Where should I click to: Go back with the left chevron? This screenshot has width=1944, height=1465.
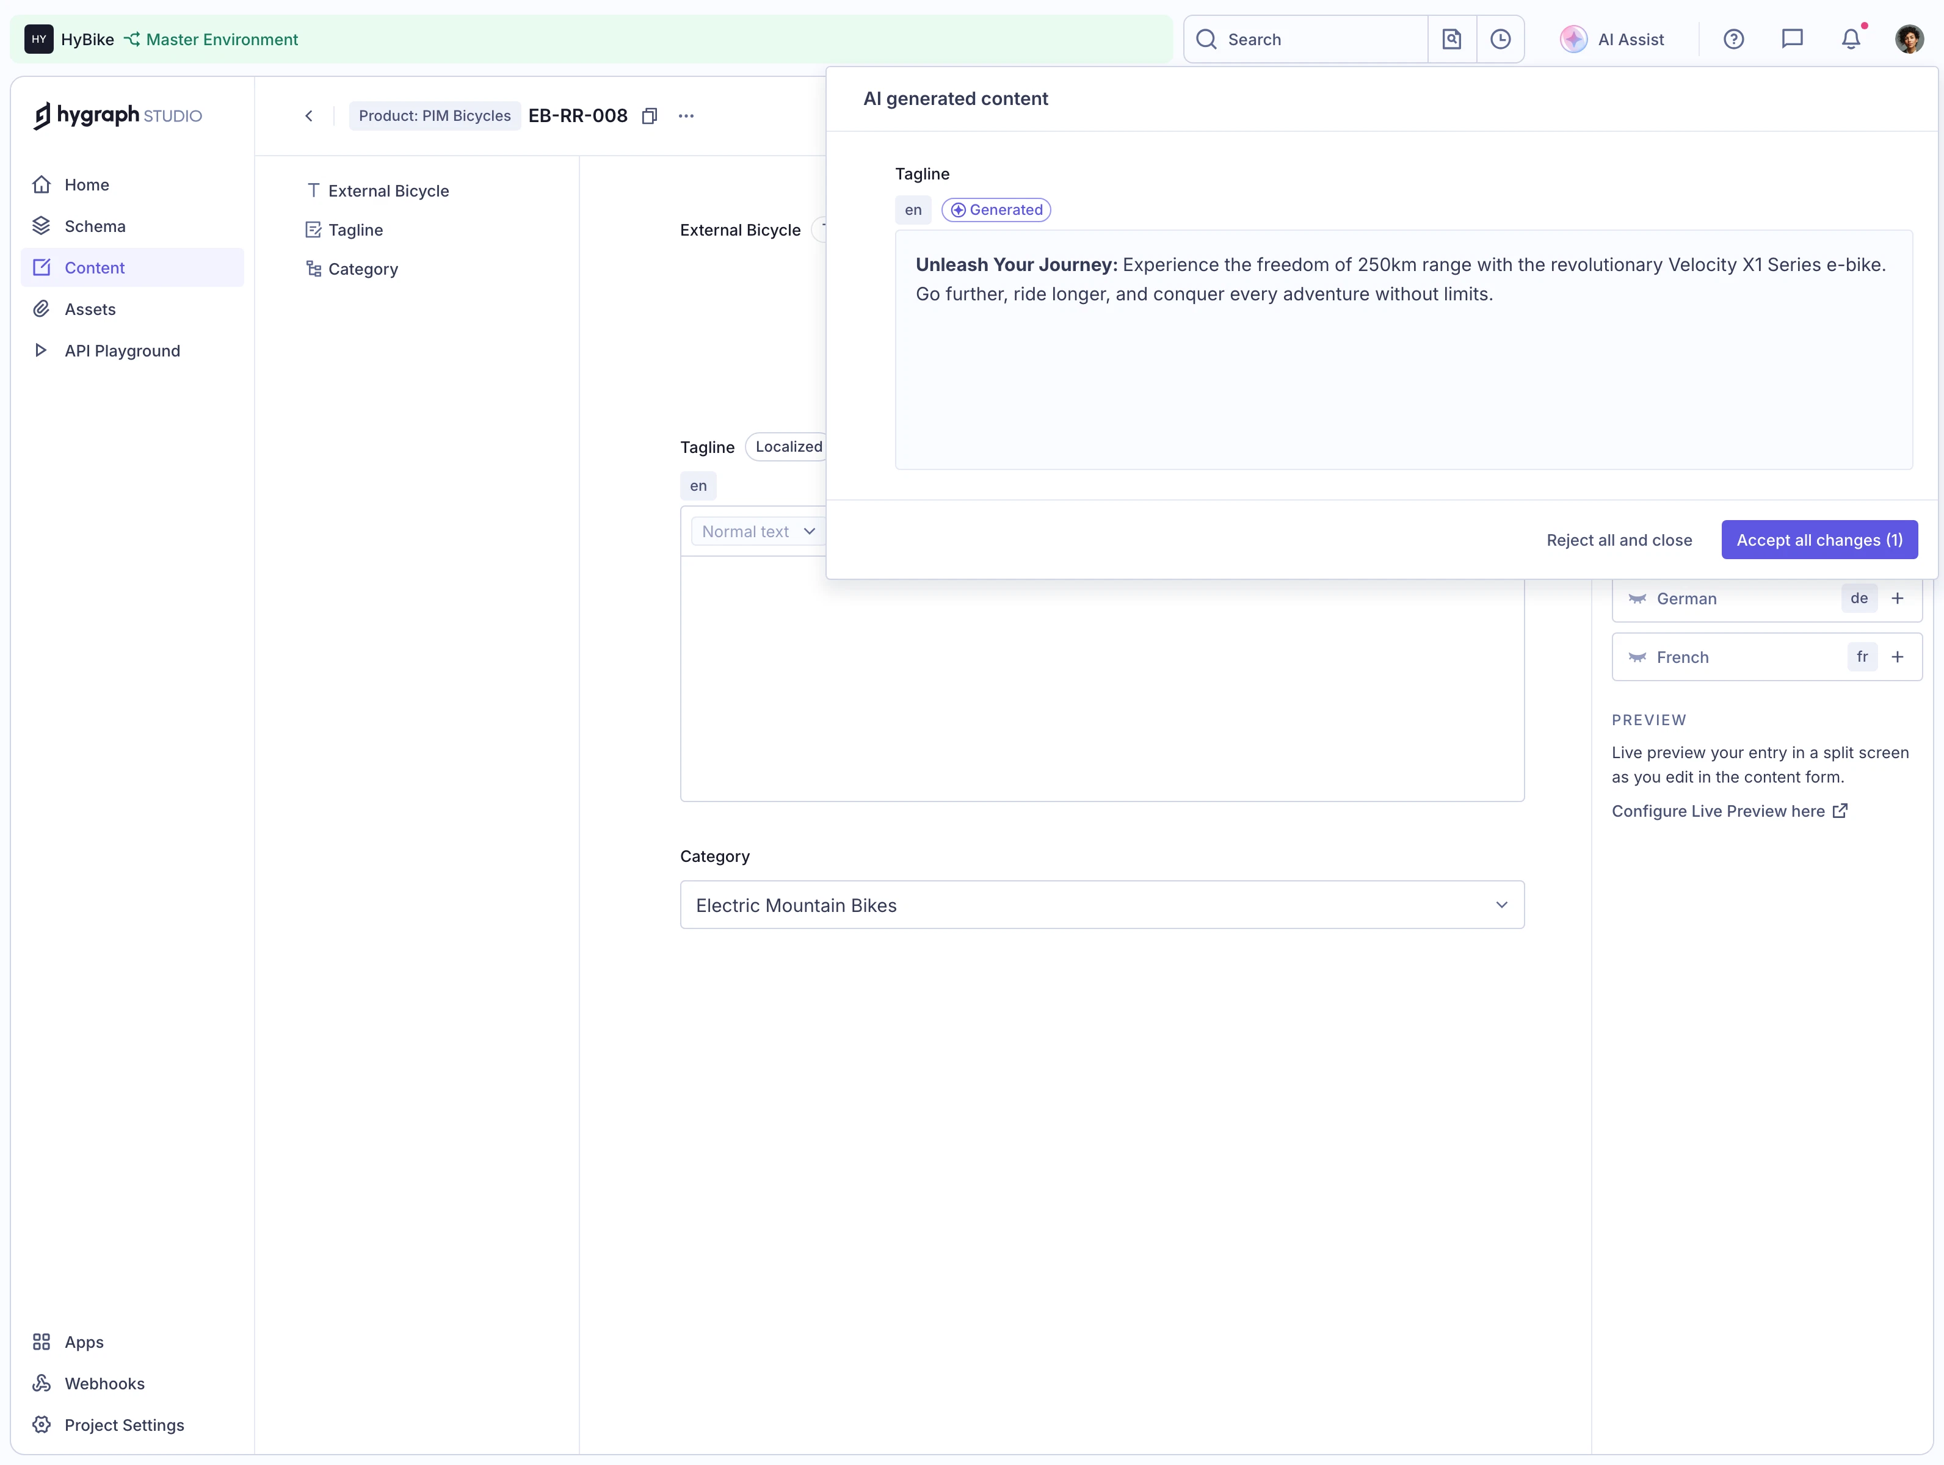click(308, 115)
